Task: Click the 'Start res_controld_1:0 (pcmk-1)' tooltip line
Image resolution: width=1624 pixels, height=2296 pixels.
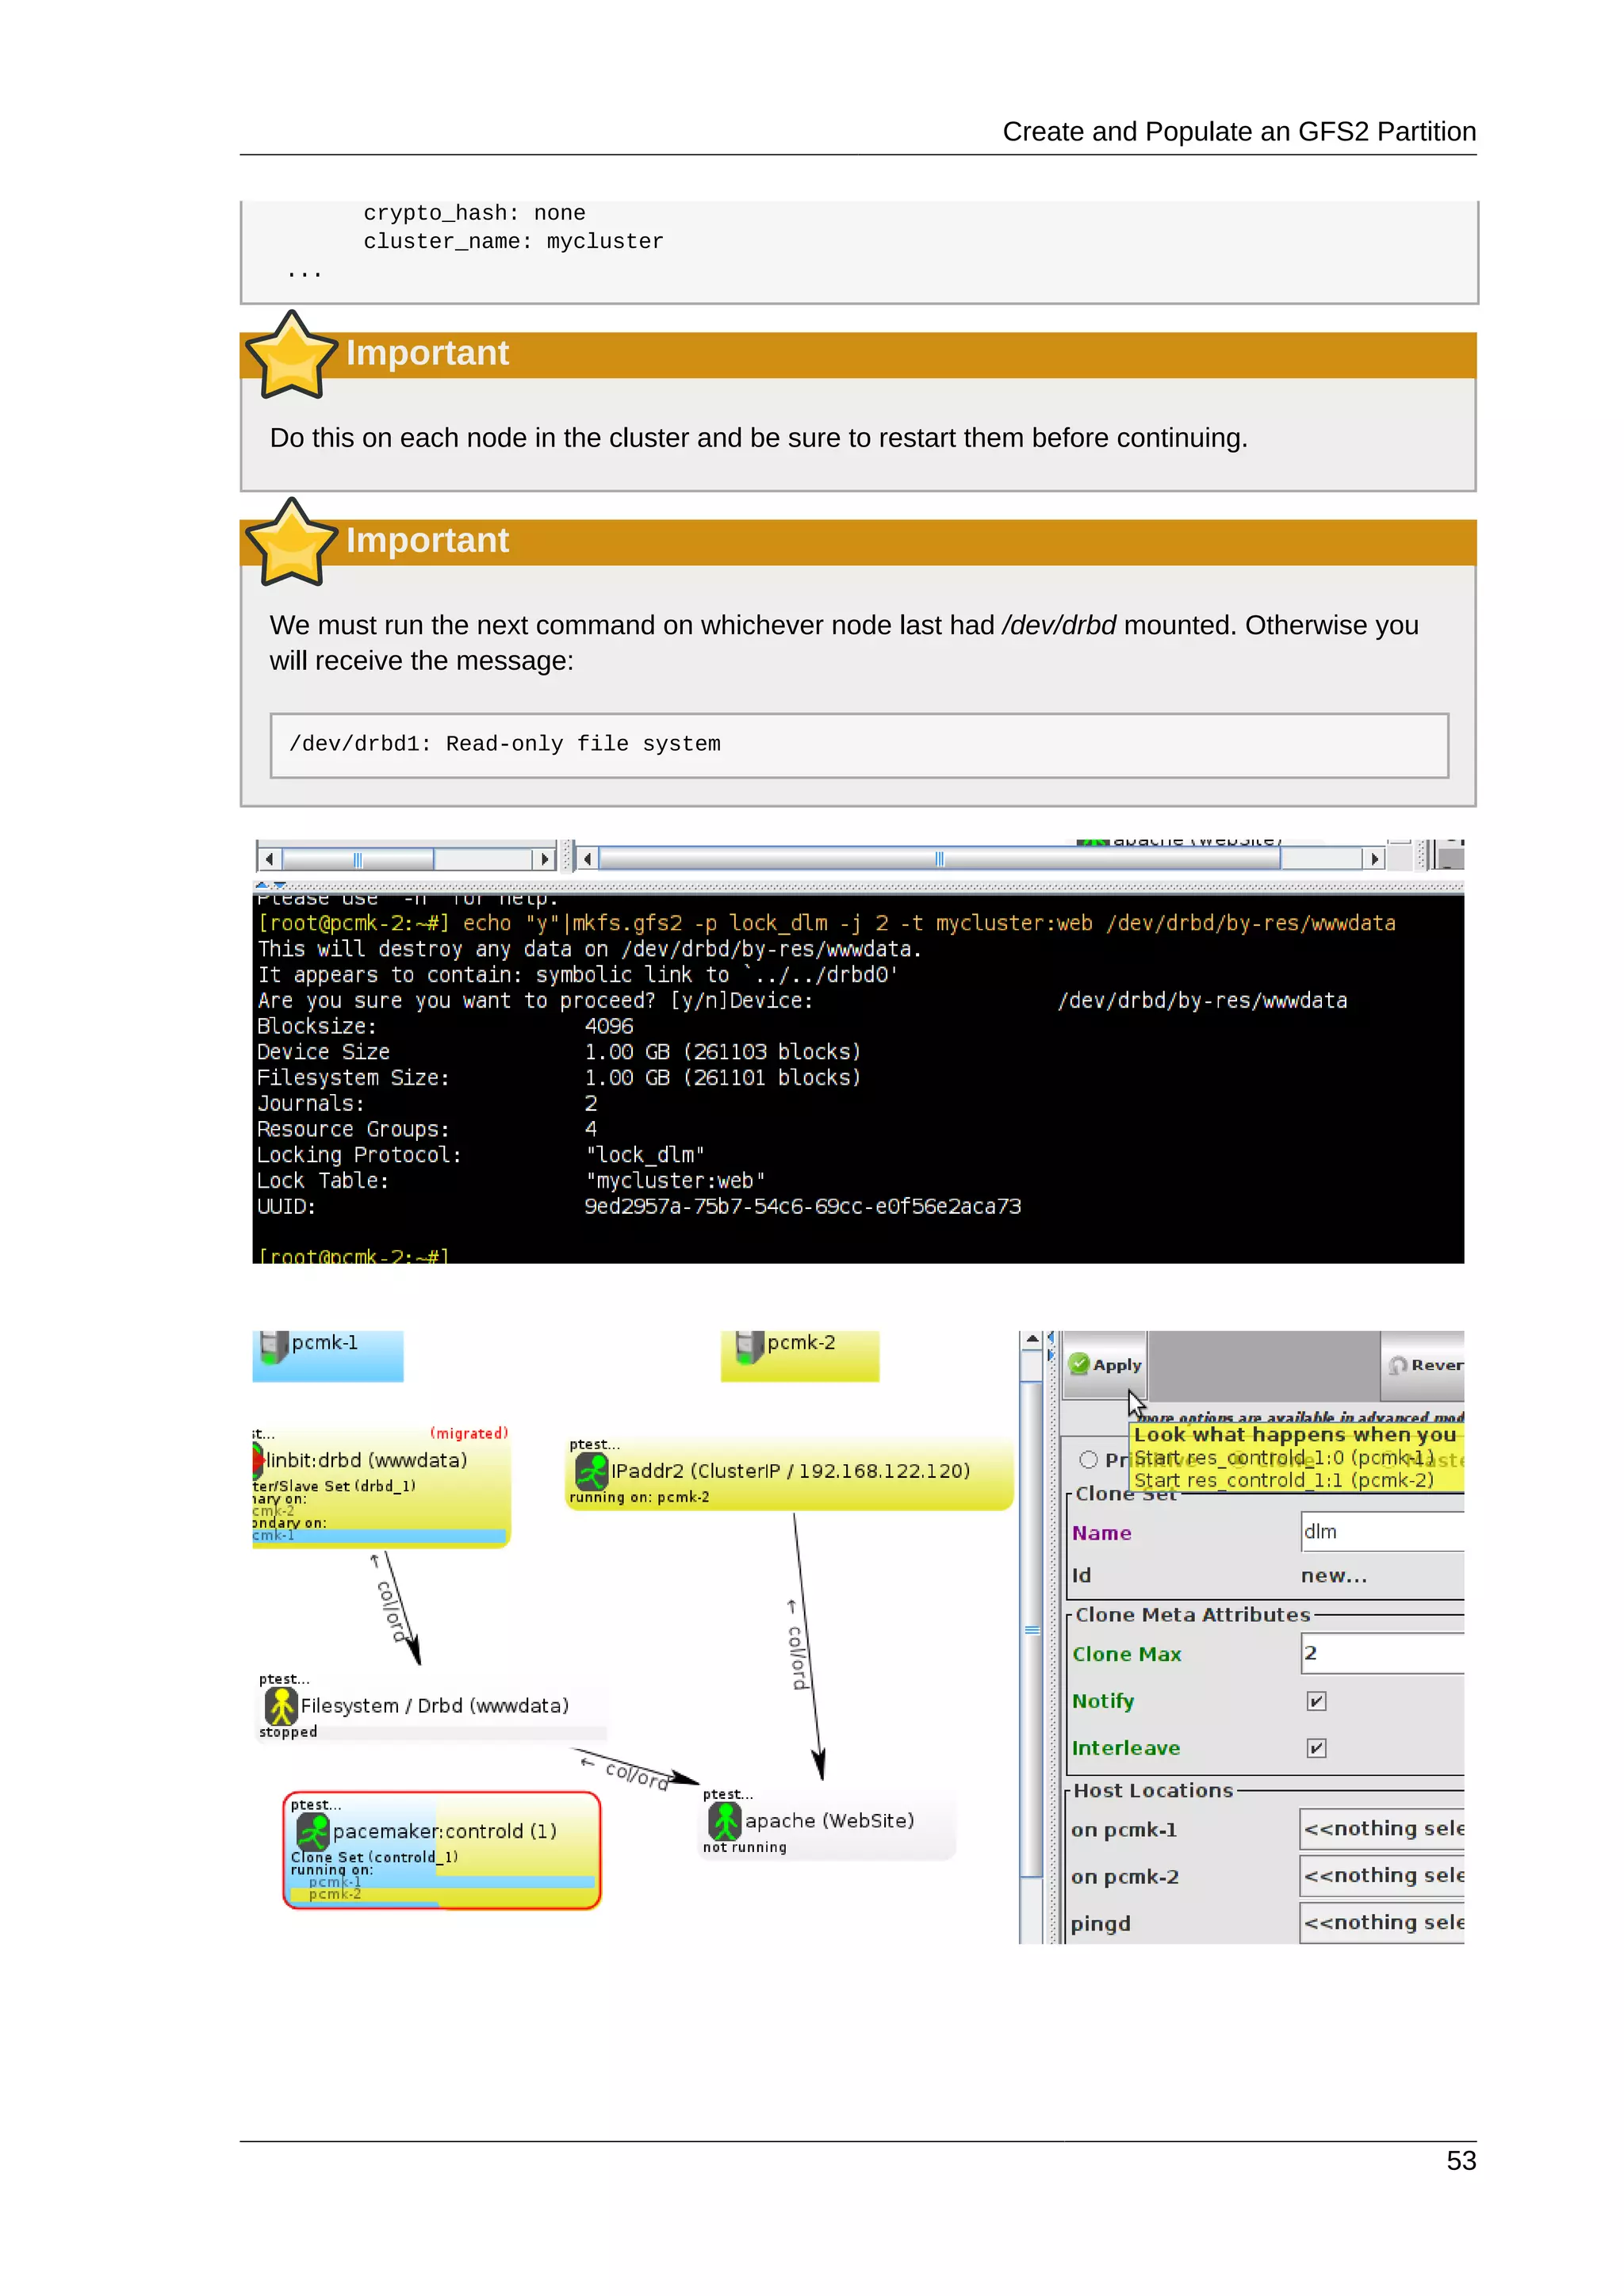Action: (x=1284, y=1458)
